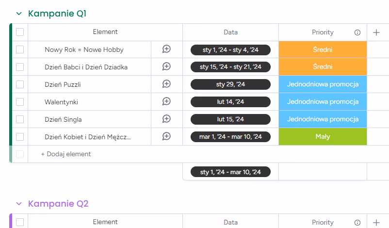Edit the lut 15, '24 date
Image resolution: width=389 pixels, height=228 pixels.
click(x=230, y=119)
